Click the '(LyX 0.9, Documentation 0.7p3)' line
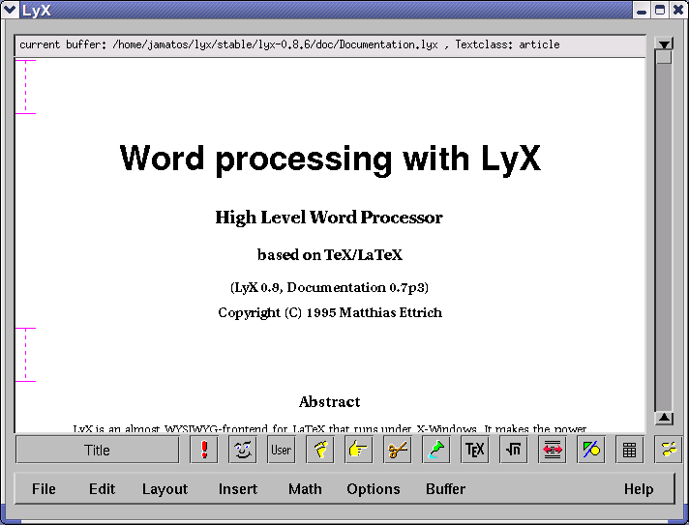This screenshot has height=525, width=689. 329,287
